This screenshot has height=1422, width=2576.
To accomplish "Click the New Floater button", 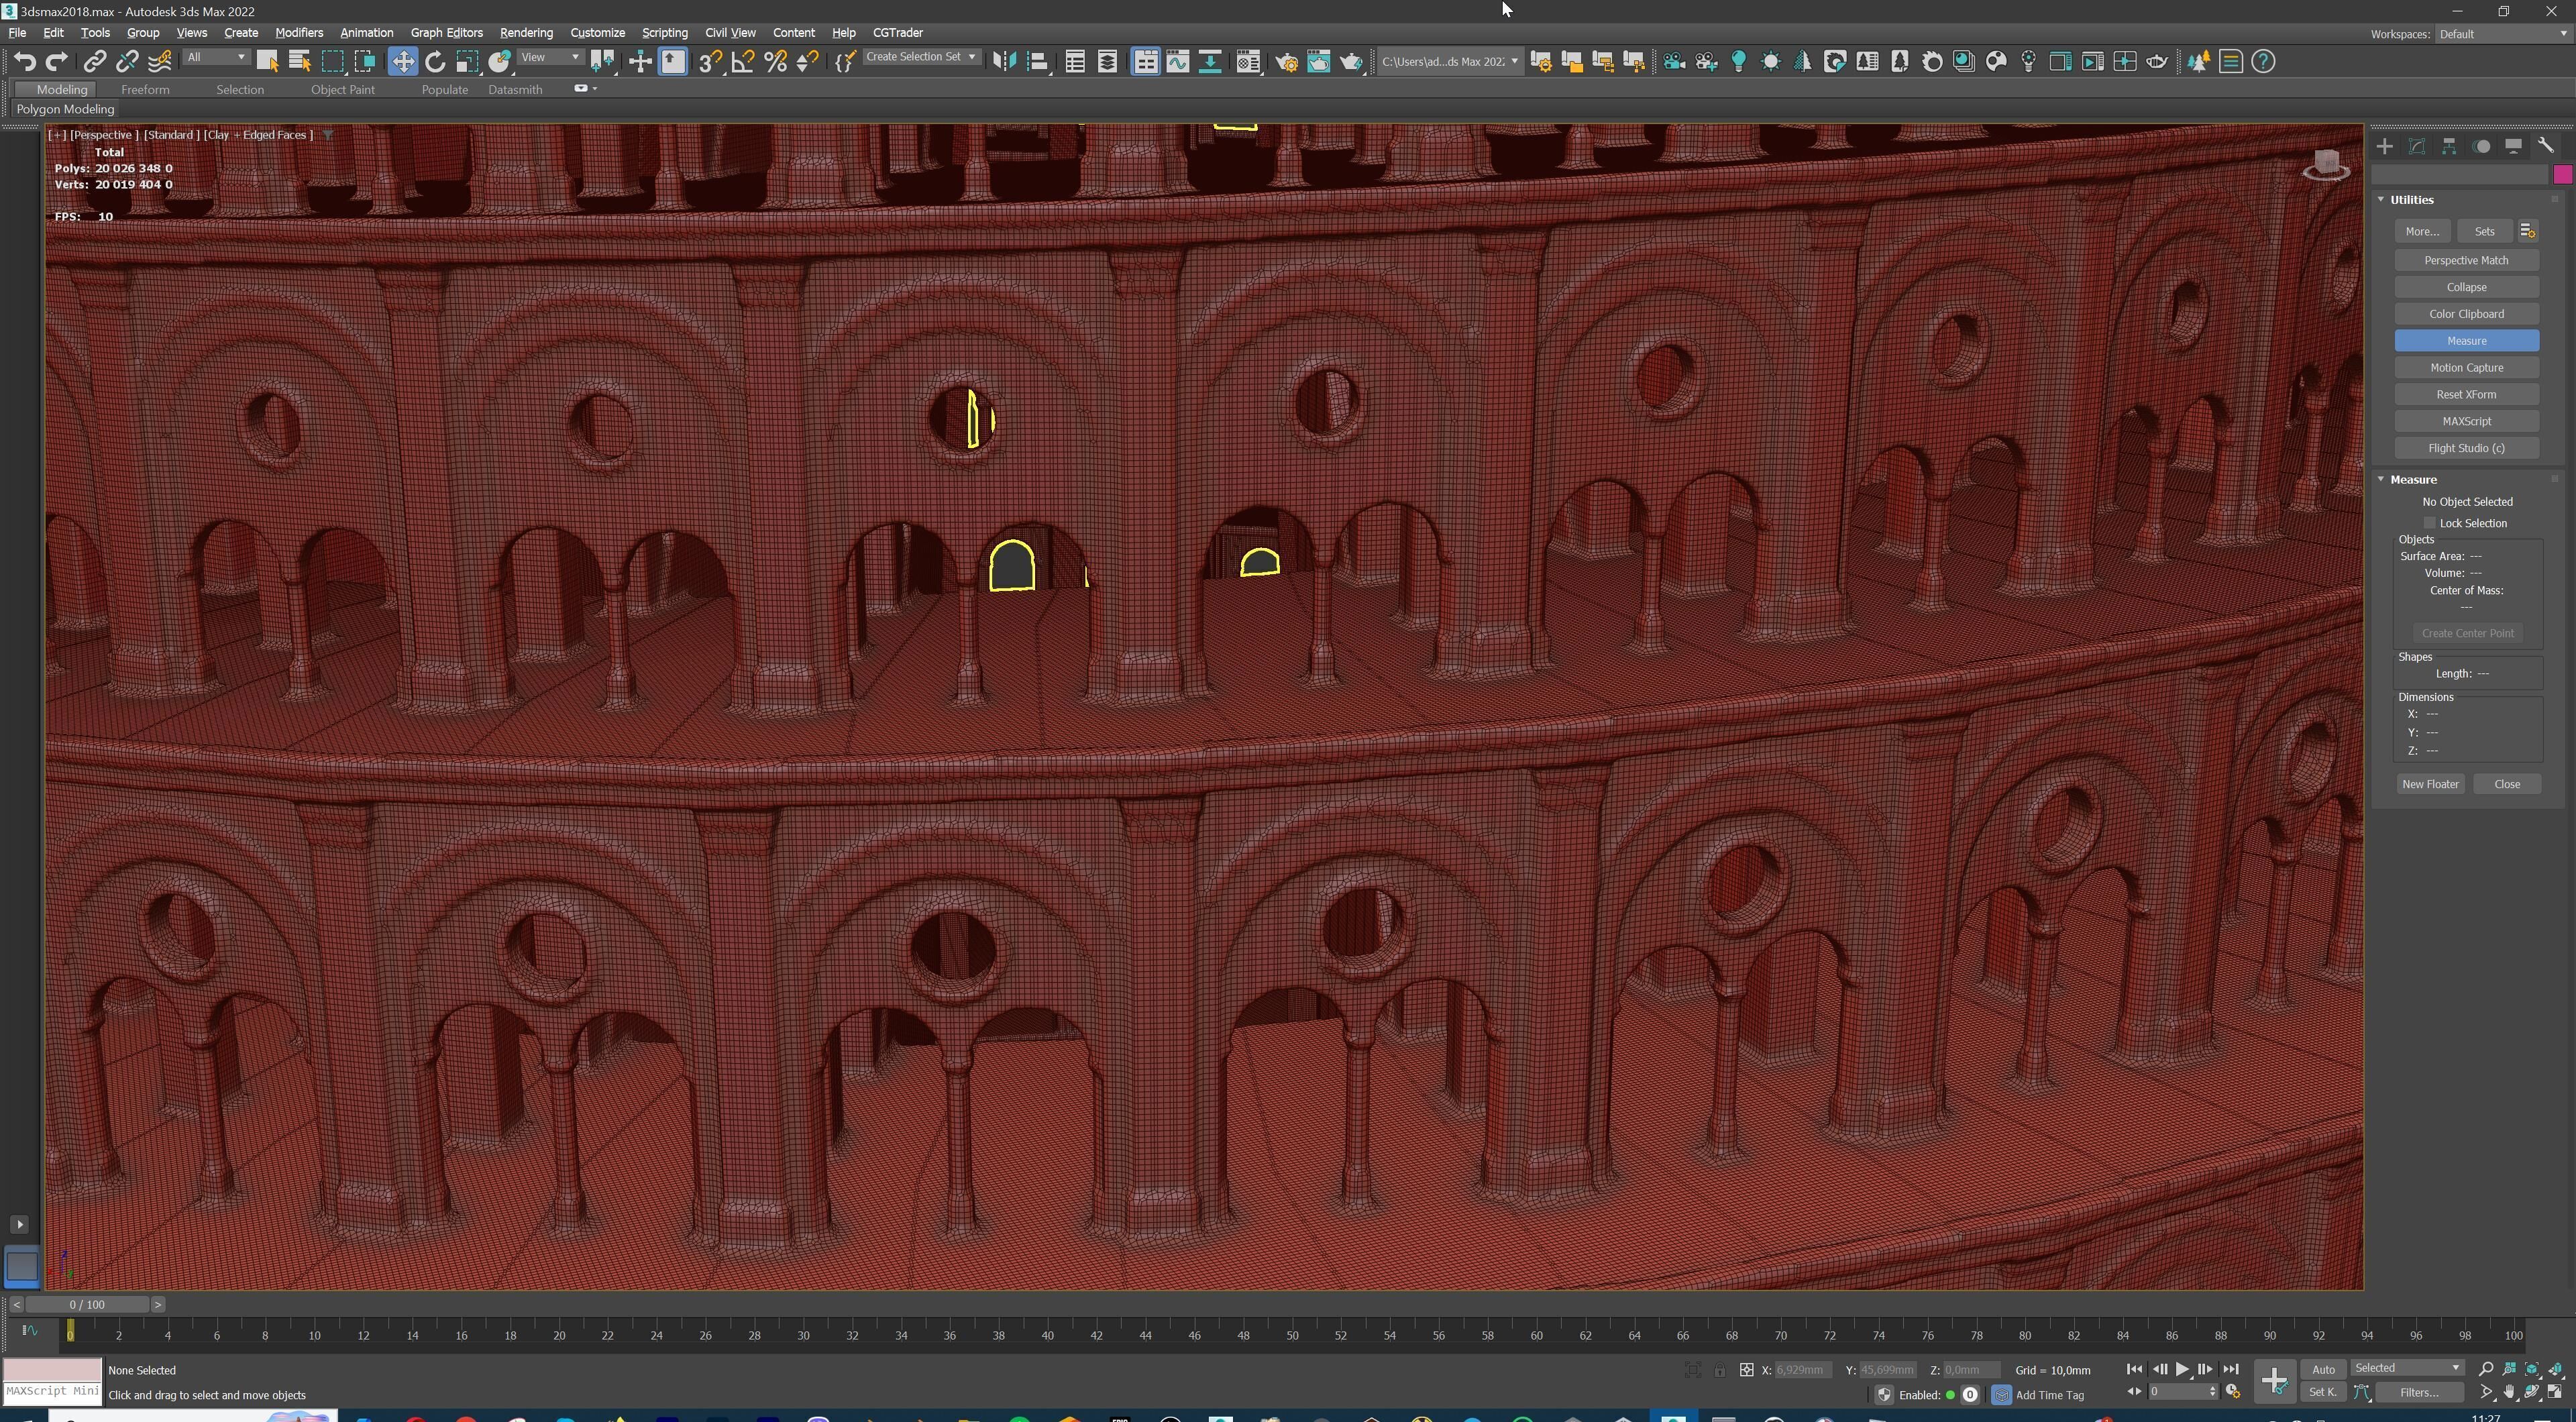I will [2430, 784].
